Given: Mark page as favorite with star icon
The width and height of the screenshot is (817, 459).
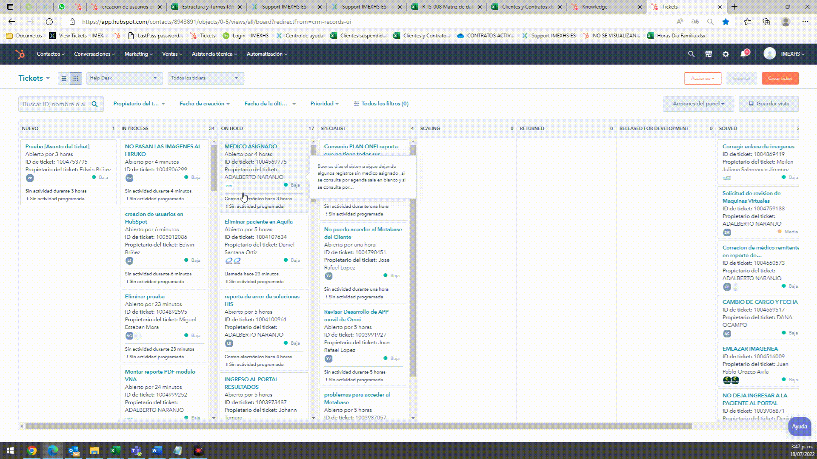Looking at the screenshot, I should pos(726,22).
